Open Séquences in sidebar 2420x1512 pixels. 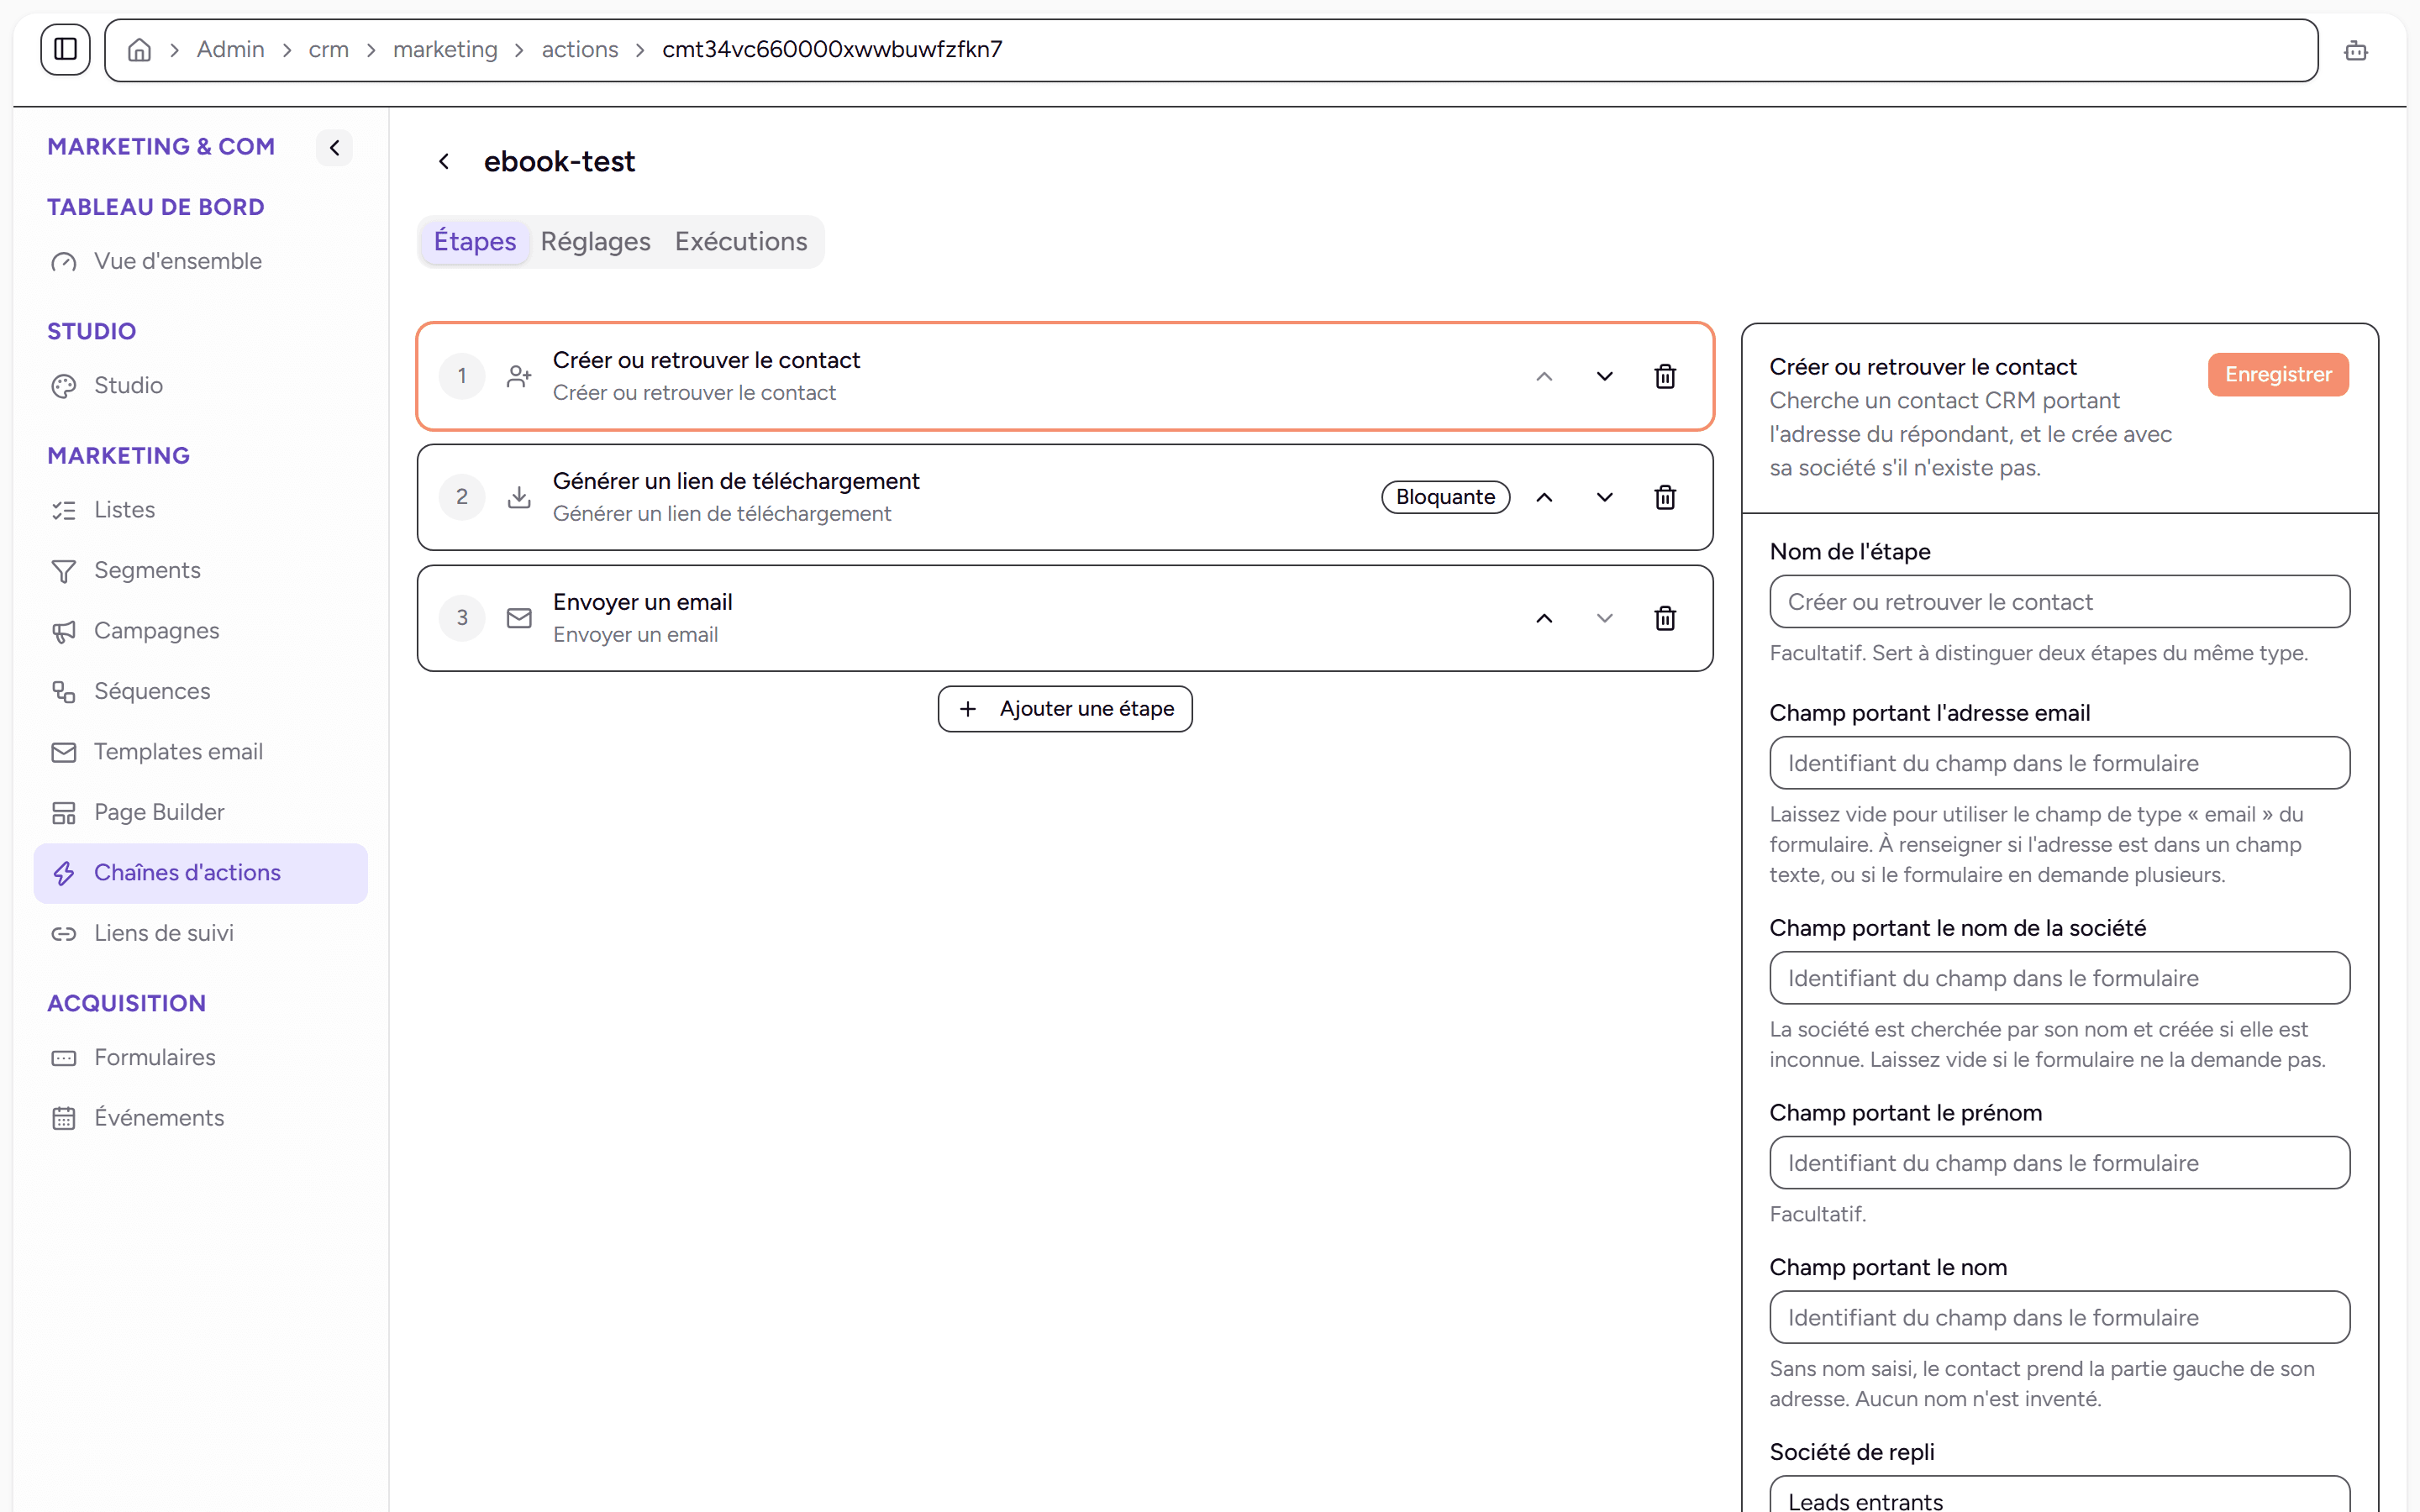pyautogui.click(x=200, y=691)
